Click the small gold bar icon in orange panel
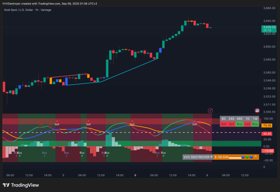280x192 pixels. pos(256,157)
